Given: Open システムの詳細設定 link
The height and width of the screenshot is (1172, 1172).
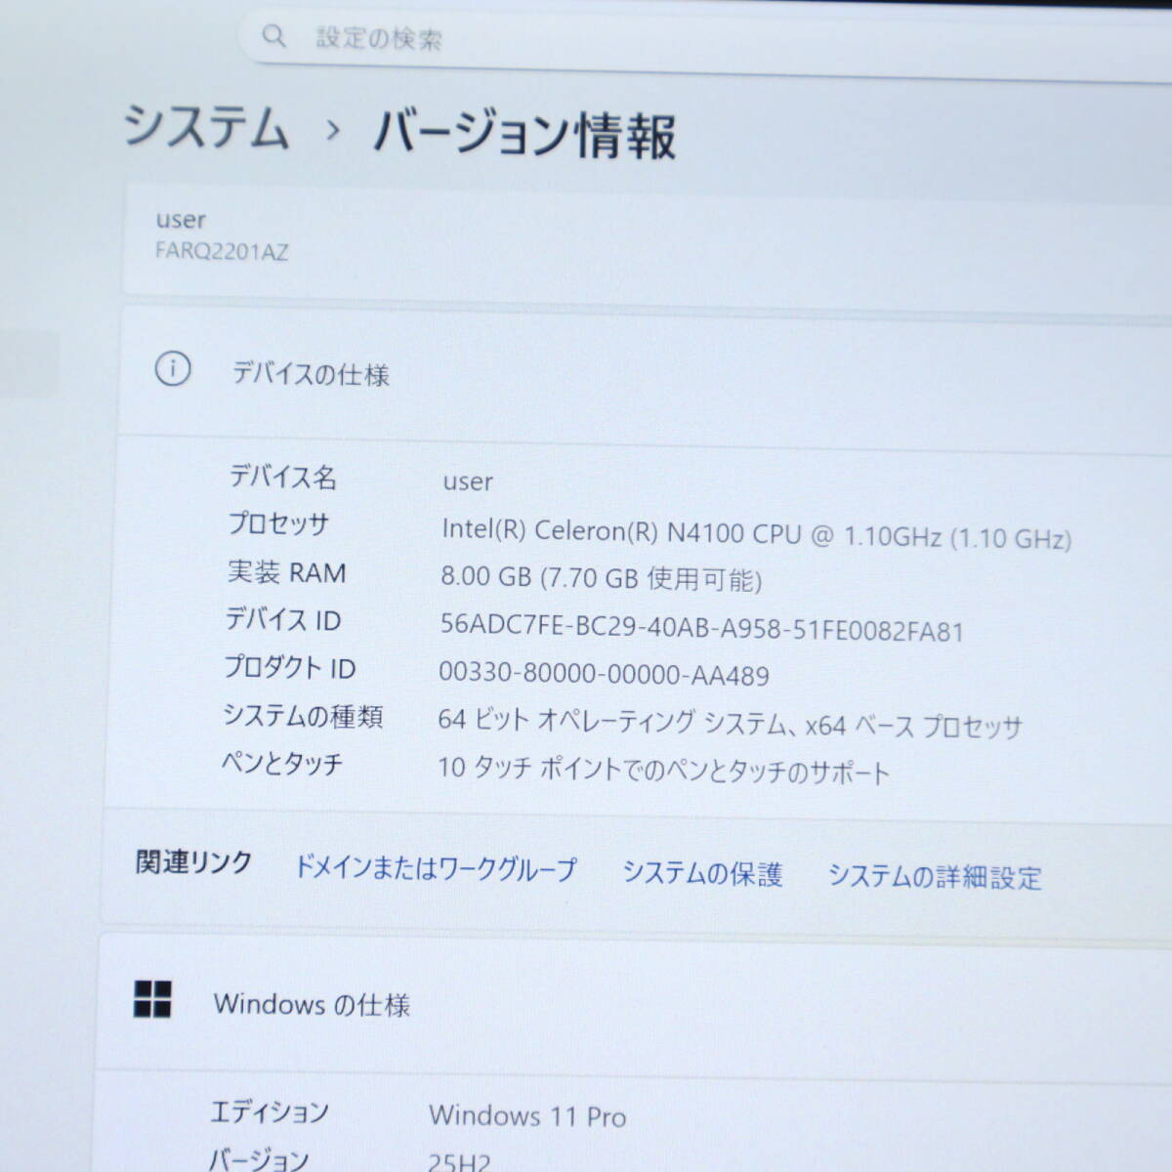Looking at the screenshot, I should point(935,876).
